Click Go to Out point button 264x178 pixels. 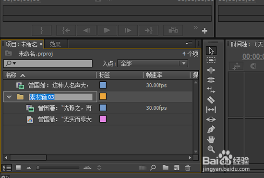[x=148, y=30]
